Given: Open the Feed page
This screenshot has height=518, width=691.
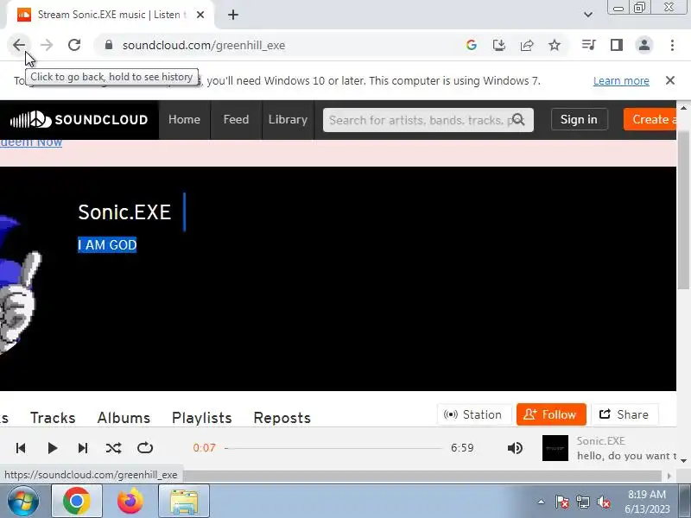Looking at the screenshot, I should point(236,119).
